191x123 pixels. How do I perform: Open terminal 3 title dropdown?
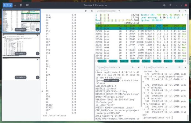(x=119, y=67)
